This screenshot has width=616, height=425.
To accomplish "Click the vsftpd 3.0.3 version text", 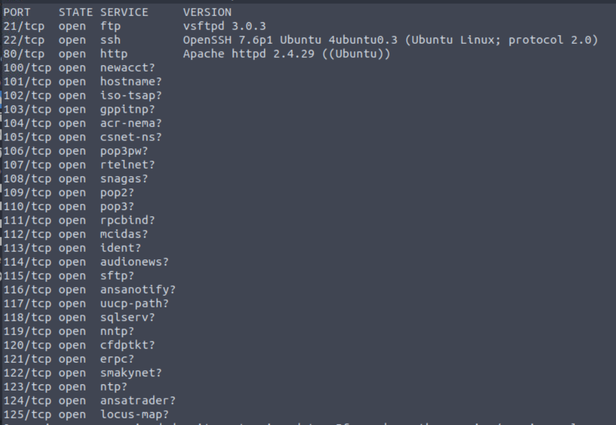I will click(225, 26).
